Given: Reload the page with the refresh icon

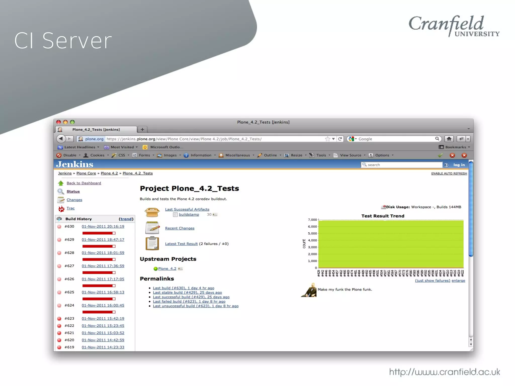Looking at the screenshot, I should (x=340, y=139).
